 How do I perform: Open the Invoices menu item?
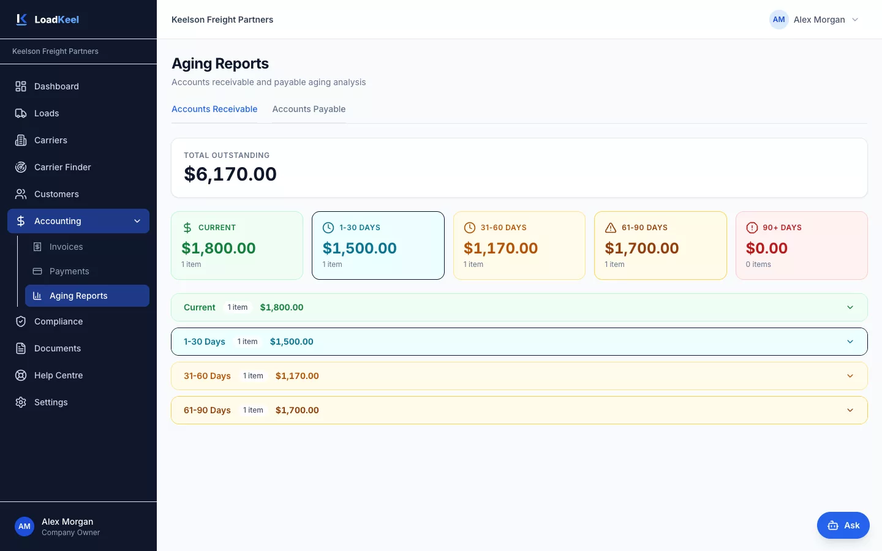tap(87, 247)
